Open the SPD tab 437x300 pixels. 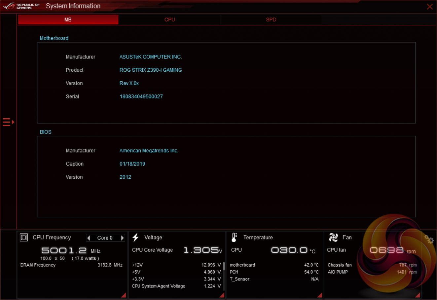pyautogui.click(x=271, y=19)
